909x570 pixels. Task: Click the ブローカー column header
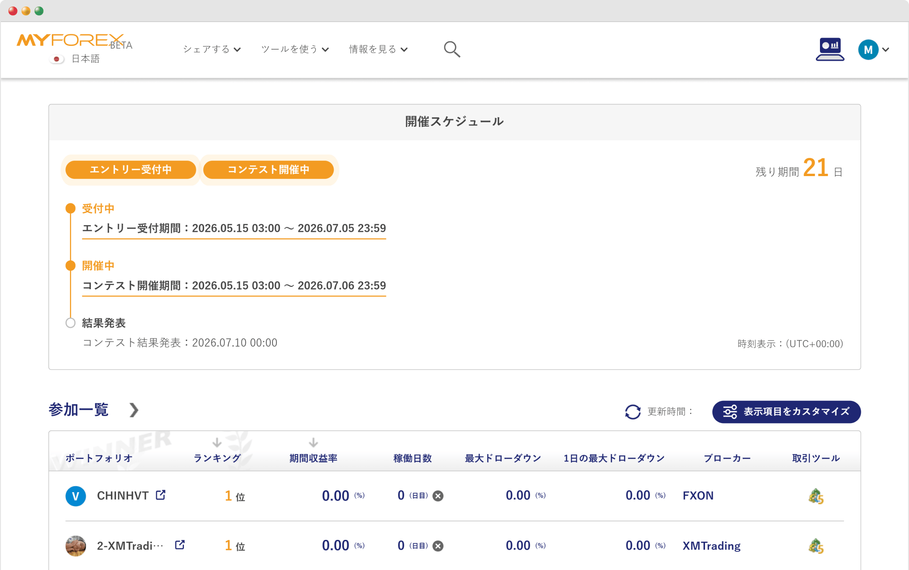click(x=727, y=458)
